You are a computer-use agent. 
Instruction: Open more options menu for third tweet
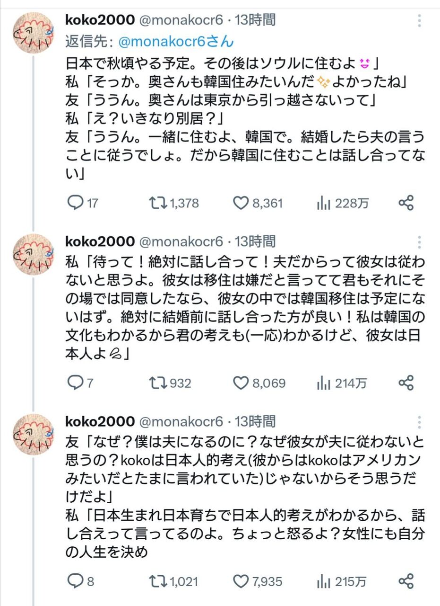420,421
